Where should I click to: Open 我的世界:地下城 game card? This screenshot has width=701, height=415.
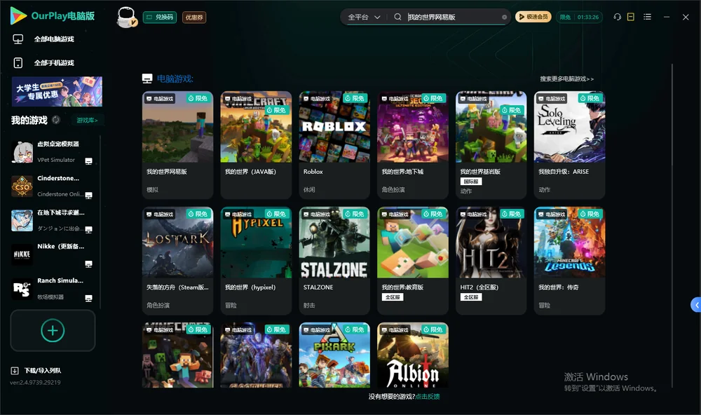[413, 145]
